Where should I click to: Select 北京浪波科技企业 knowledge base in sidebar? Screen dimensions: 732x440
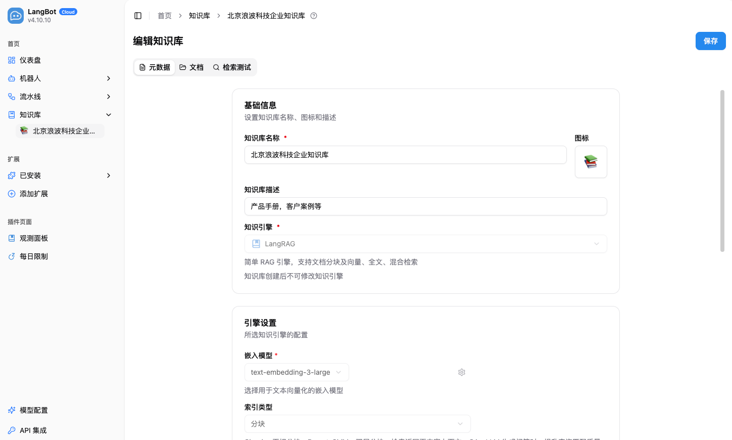pos(60,131)
